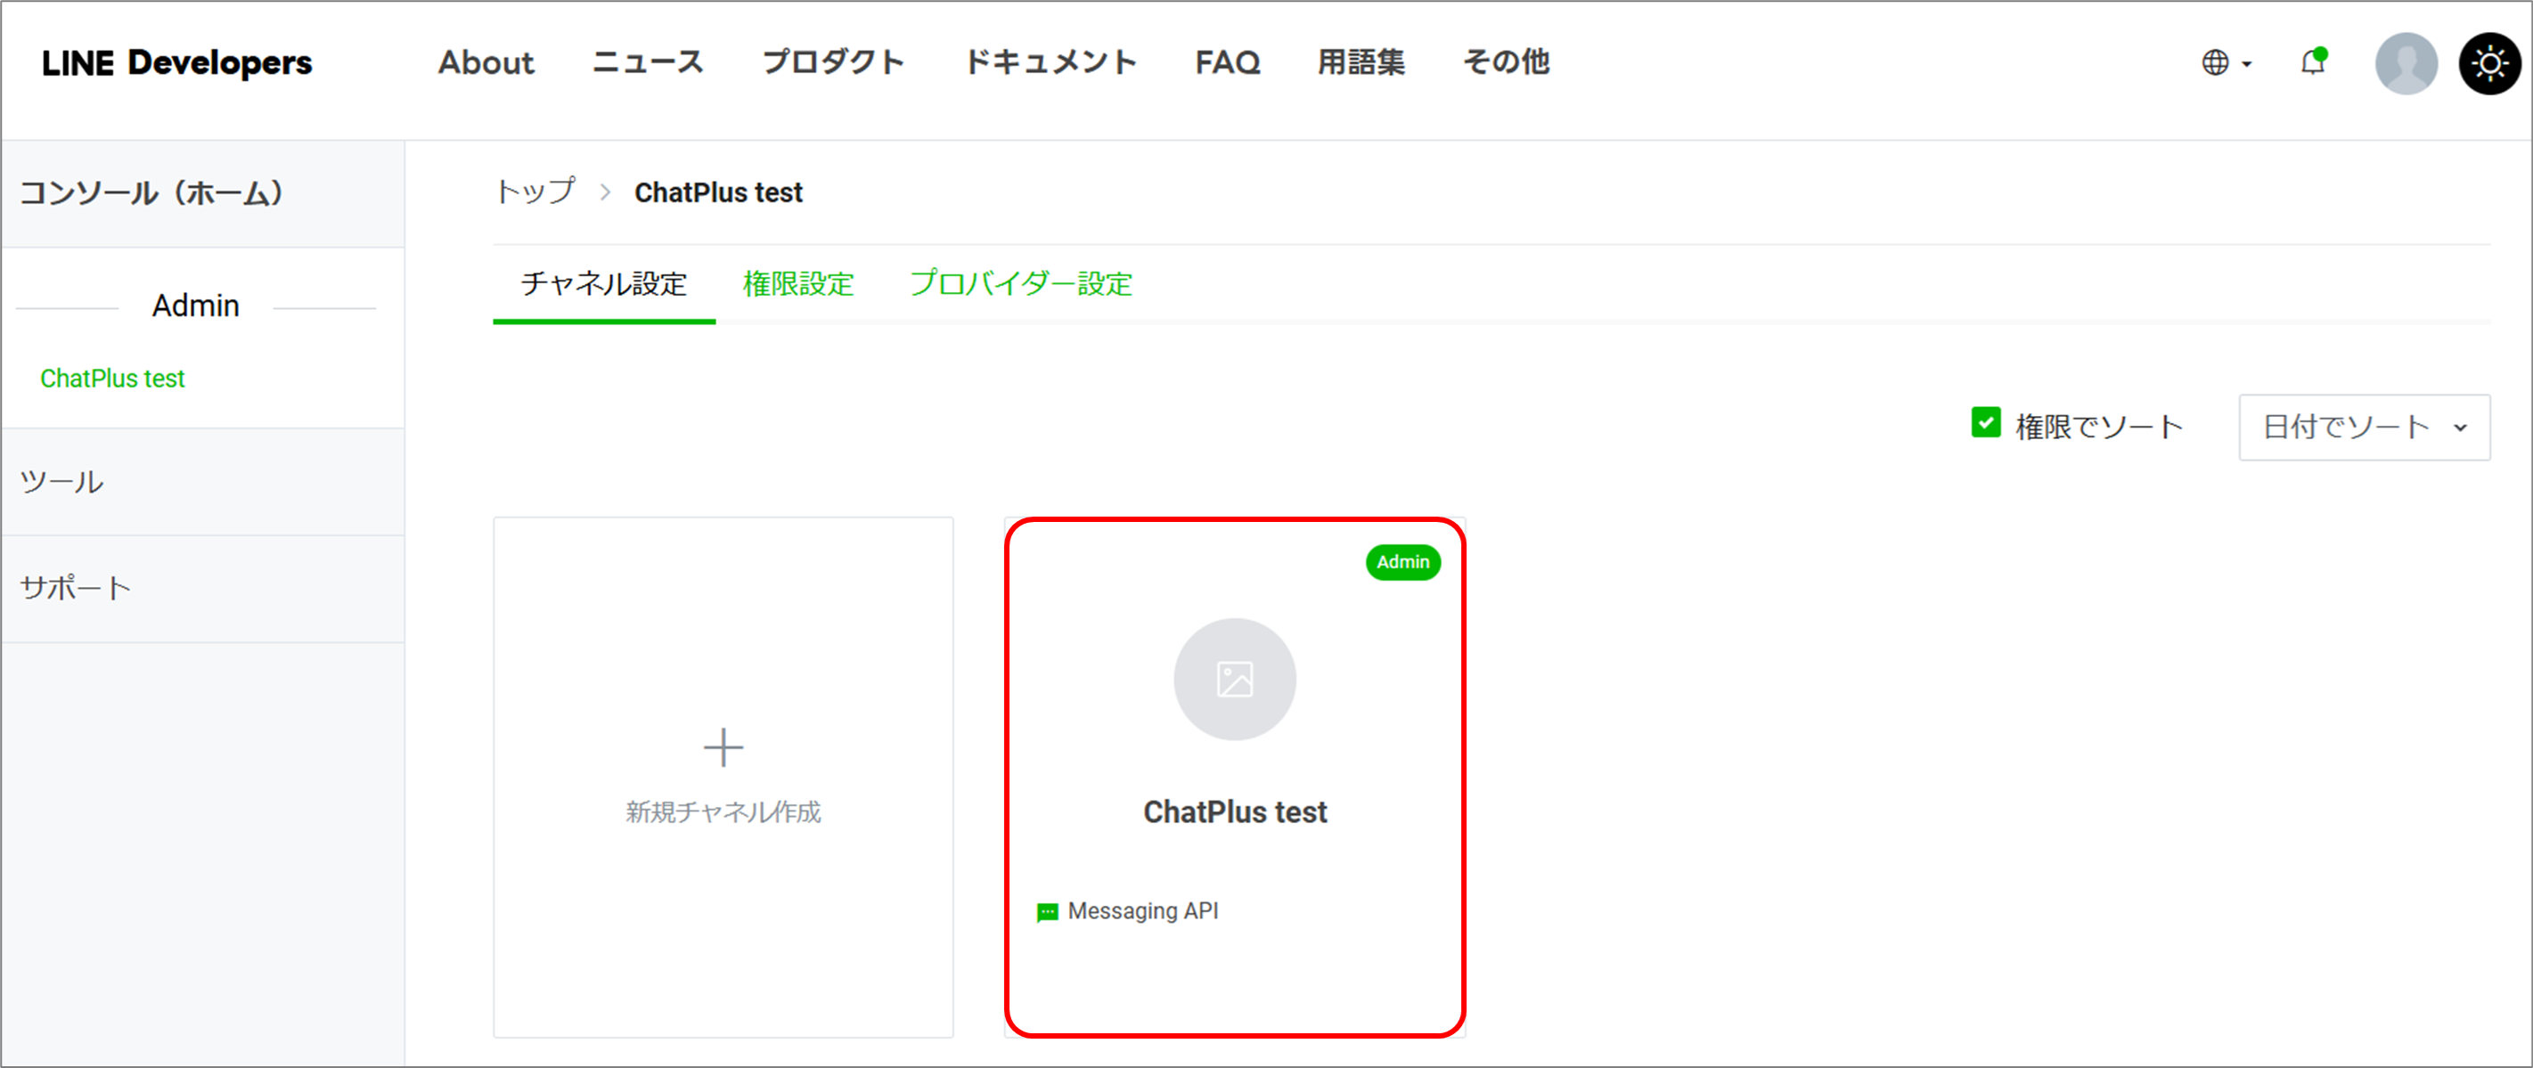Switch to the 権限設定 tab

click(797, 284)
